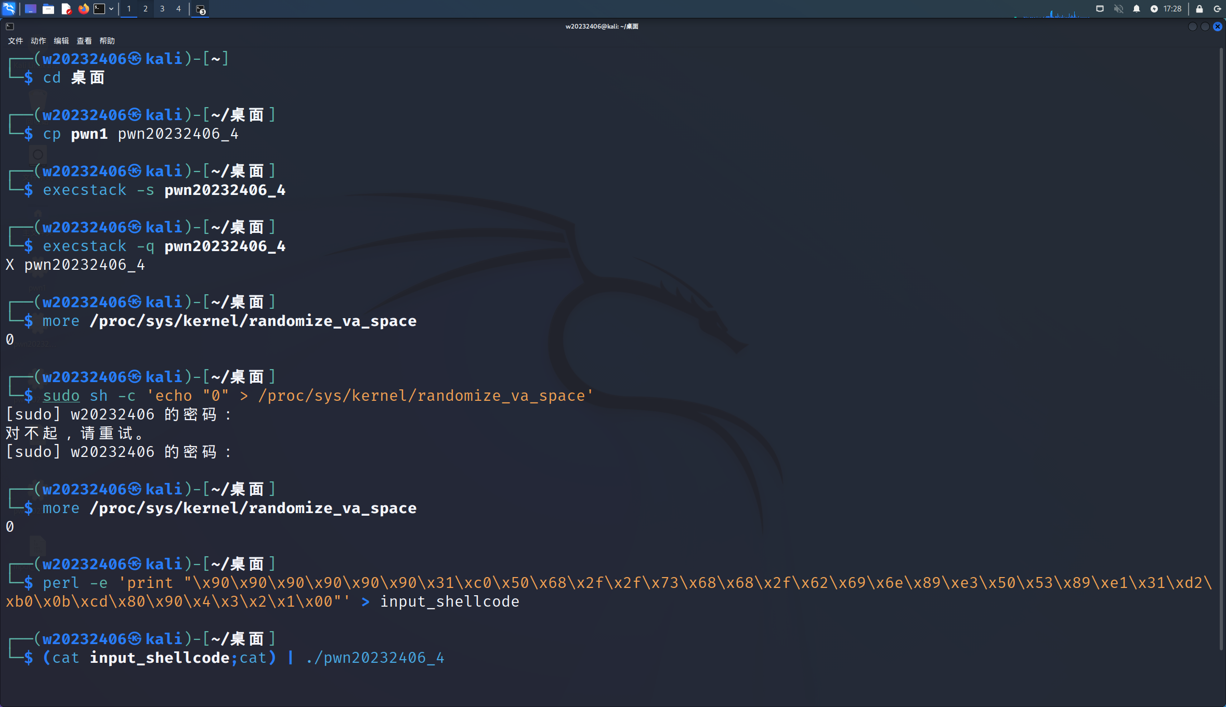Click the network connection tray icon
Screen dimensions: 1226x707
coord(1100,9)
